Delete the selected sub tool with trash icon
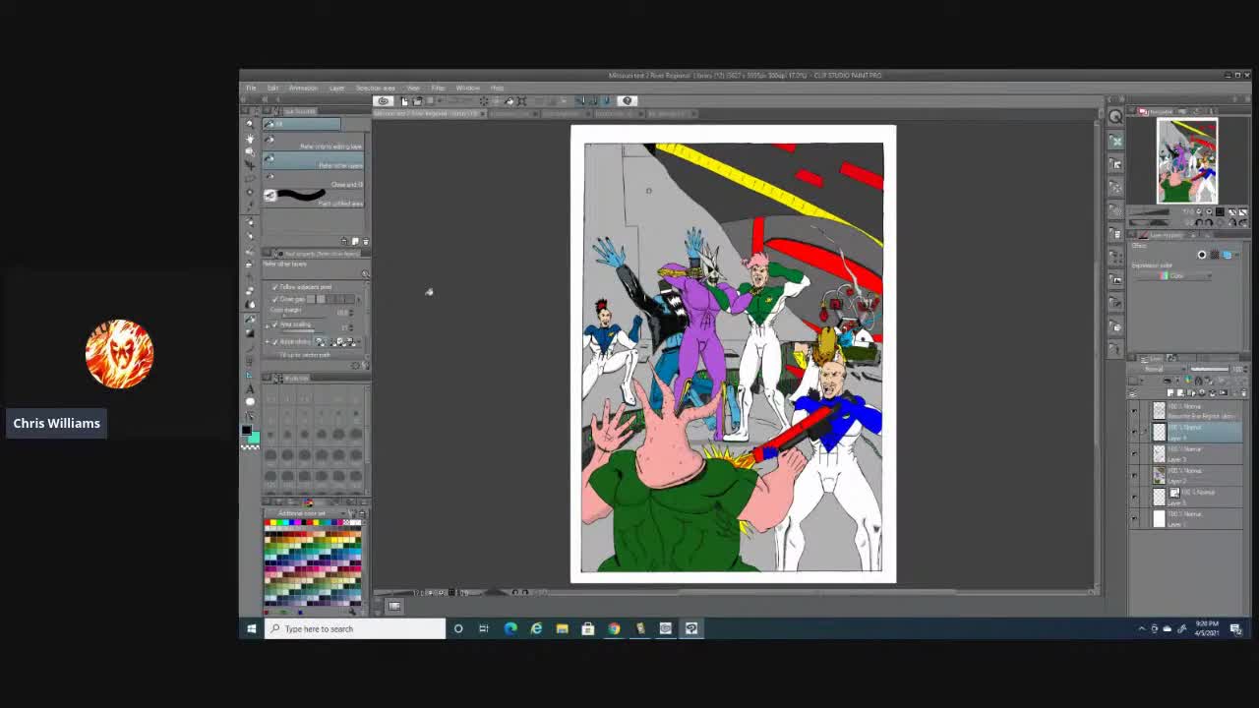The height and width of the screenshot is (708, 1259). point(366,241)
